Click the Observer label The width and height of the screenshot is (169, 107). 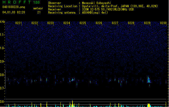tap(55, 3)
